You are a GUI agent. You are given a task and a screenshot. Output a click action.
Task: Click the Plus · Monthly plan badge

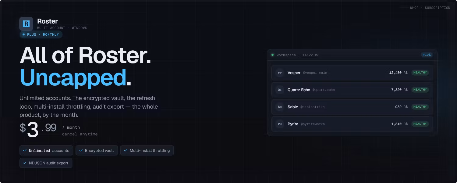pyautogui.click(x=41, y=34)
